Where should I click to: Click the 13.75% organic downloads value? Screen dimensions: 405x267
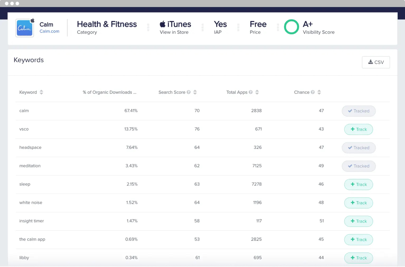[x=131, y=129]
